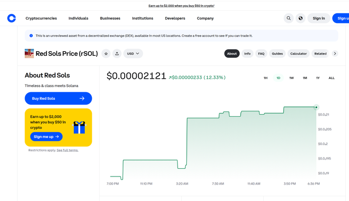Open the Developers menu
This screenshot has height=201, width=349.
pyautogui.click(x=175, y=18)
